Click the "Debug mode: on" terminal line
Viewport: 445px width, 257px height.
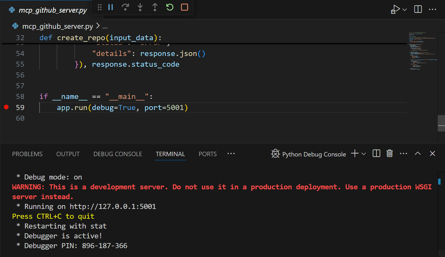tap(49, 177)
